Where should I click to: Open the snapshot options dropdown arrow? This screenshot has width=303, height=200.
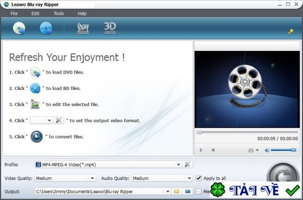pos(257,150)
